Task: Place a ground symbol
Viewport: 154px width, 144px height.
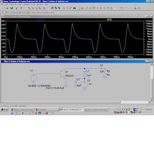Action: click(90, 8)
